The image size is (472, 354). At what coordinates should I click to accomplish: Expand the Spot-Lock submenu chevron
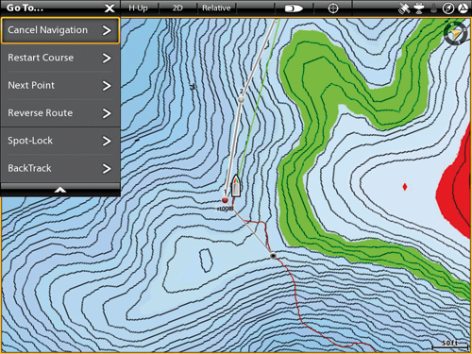point(107,141)
